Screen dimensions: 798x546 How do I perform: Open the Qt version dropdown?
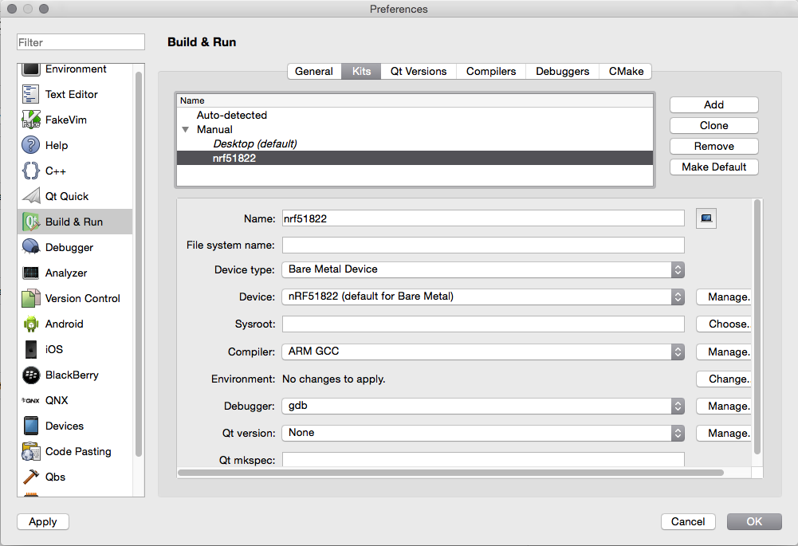(x=483, y=433)
